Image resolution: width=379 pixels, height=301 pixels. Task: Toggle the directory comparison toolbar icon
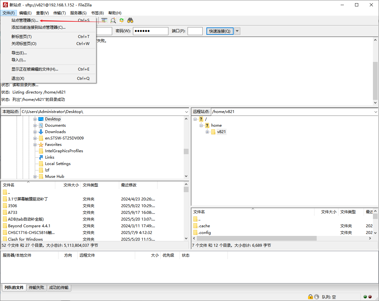(x=104, y=20)
